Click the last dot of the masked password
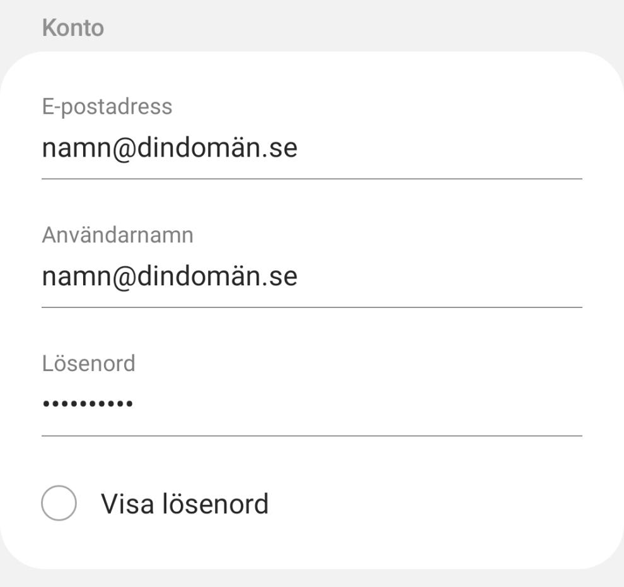The image size is (624, 587). pyautogui.click(x=129, y=403)
